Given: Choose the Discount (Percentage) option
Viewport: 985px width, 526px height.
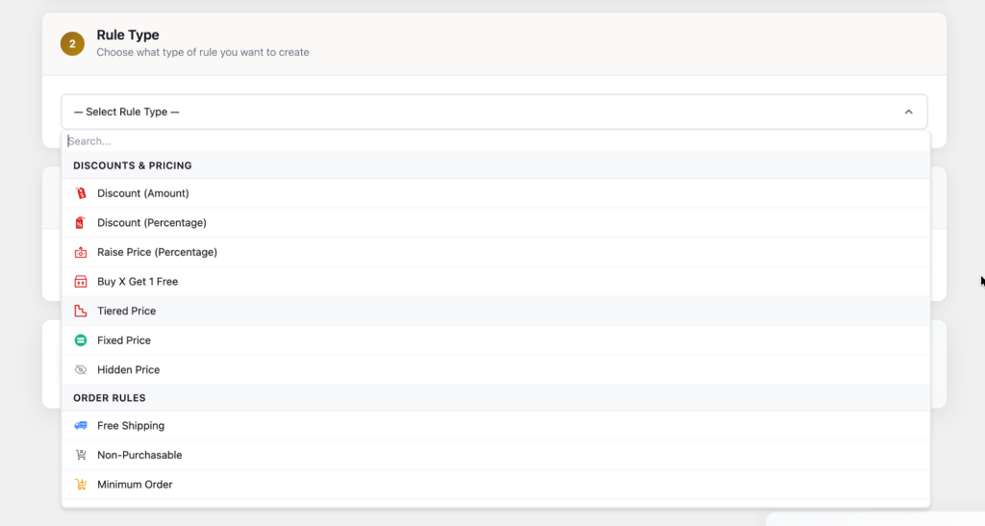Looking at the screenshot, I should coord(495,223).
